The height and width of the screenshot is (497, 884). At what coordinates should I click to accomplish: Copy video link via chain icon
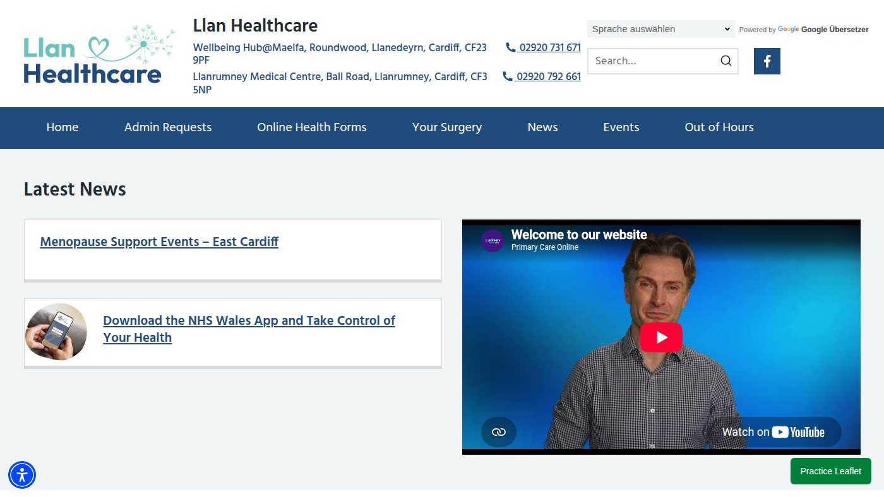coord(499,432)
